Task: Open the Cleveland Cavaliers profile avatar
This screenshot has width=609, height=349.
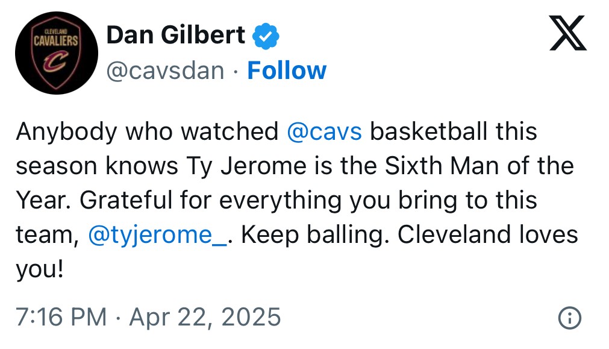Action: (x=57, y=53)
